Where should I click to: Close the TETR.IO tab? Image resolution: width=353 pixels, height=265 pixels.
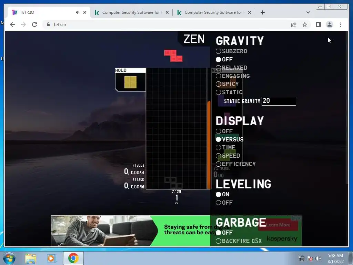(x=85, y=12)
